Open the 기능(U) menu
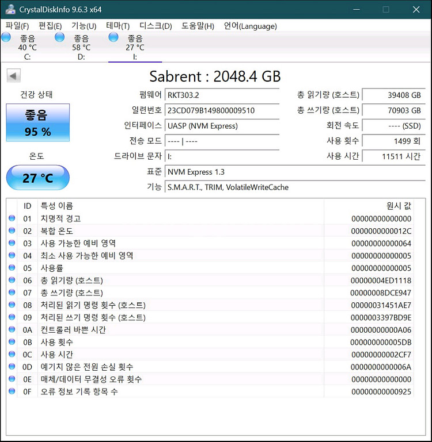Image resolution: width=432 pixels, height=442 pixels. point(84,26)
